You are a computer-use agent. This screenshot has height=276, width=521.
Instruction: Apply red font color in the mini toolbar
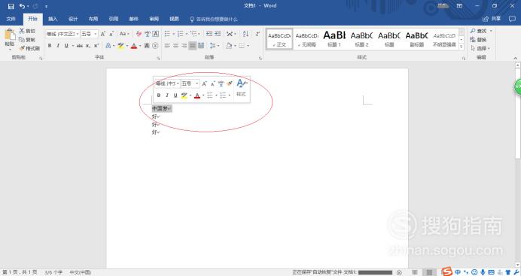(197, 96)
